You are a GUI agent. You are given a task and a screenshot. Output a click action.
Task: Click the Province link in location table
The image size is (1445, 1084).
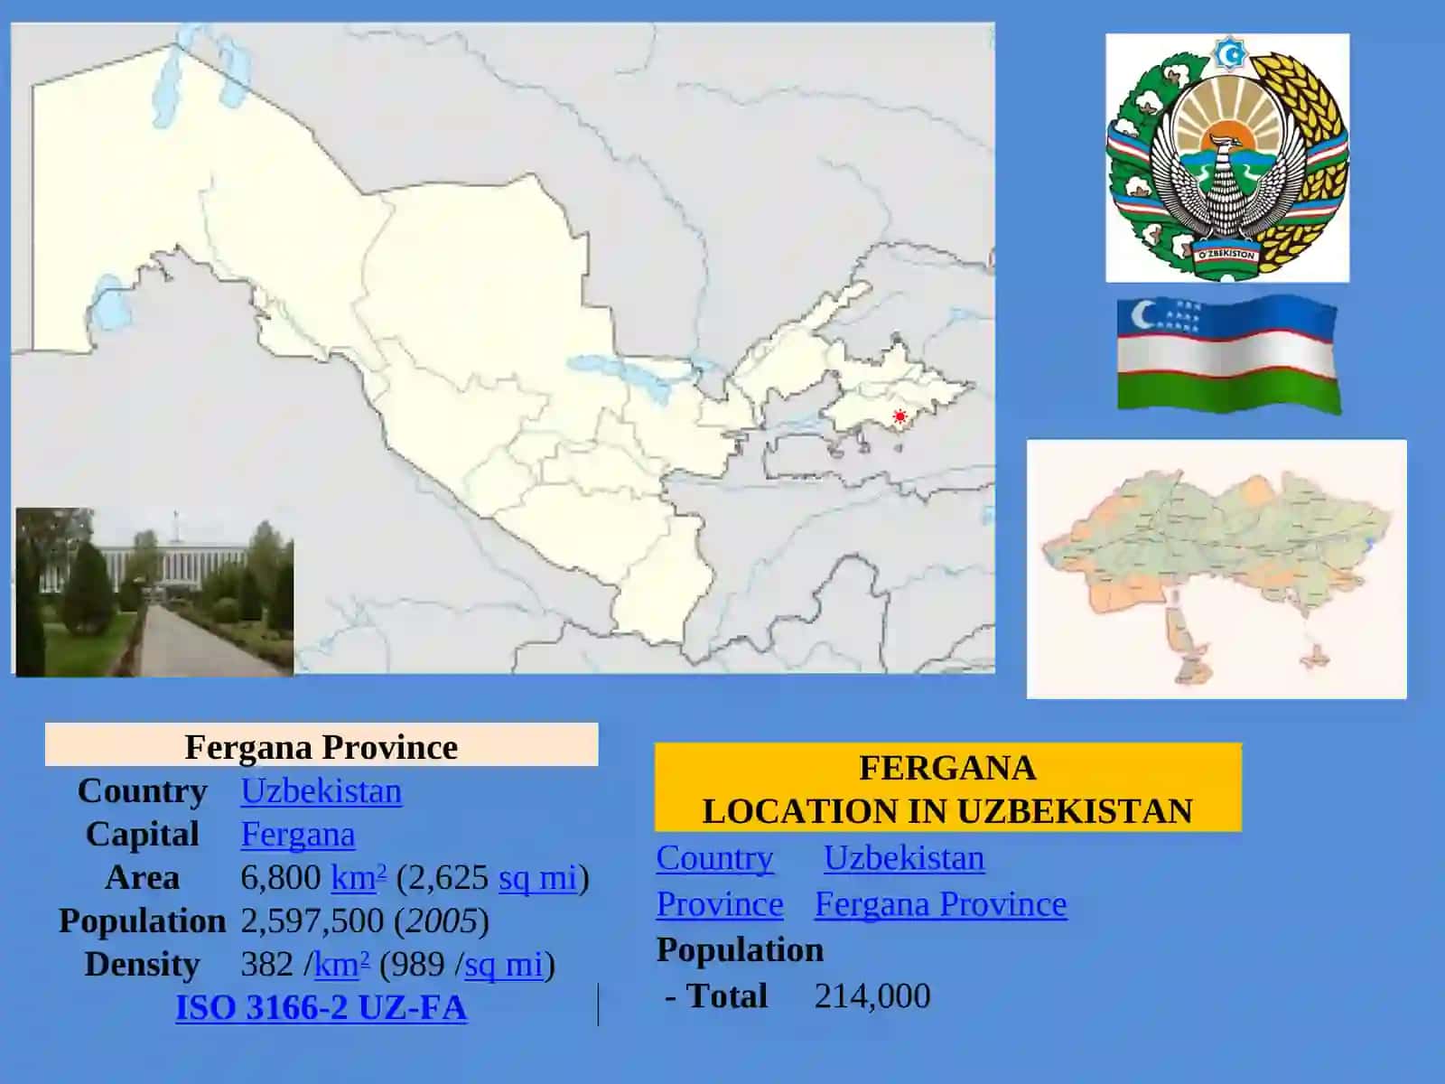coord(720,904)
